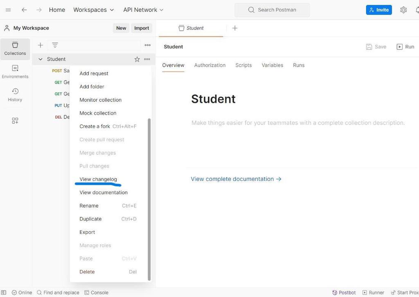Open Environments in the sidebar
Viewport: 419px width, 297px height.
[x=15, y=72]
